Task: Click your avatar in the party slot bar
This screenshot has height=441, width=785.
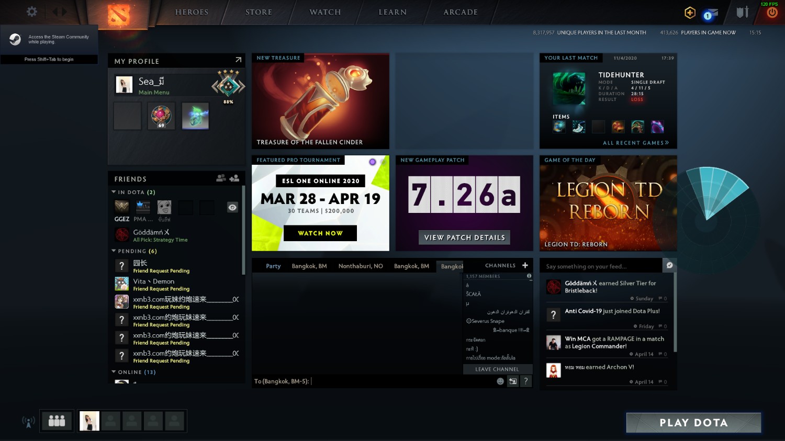Action: [x=89, y=421]
